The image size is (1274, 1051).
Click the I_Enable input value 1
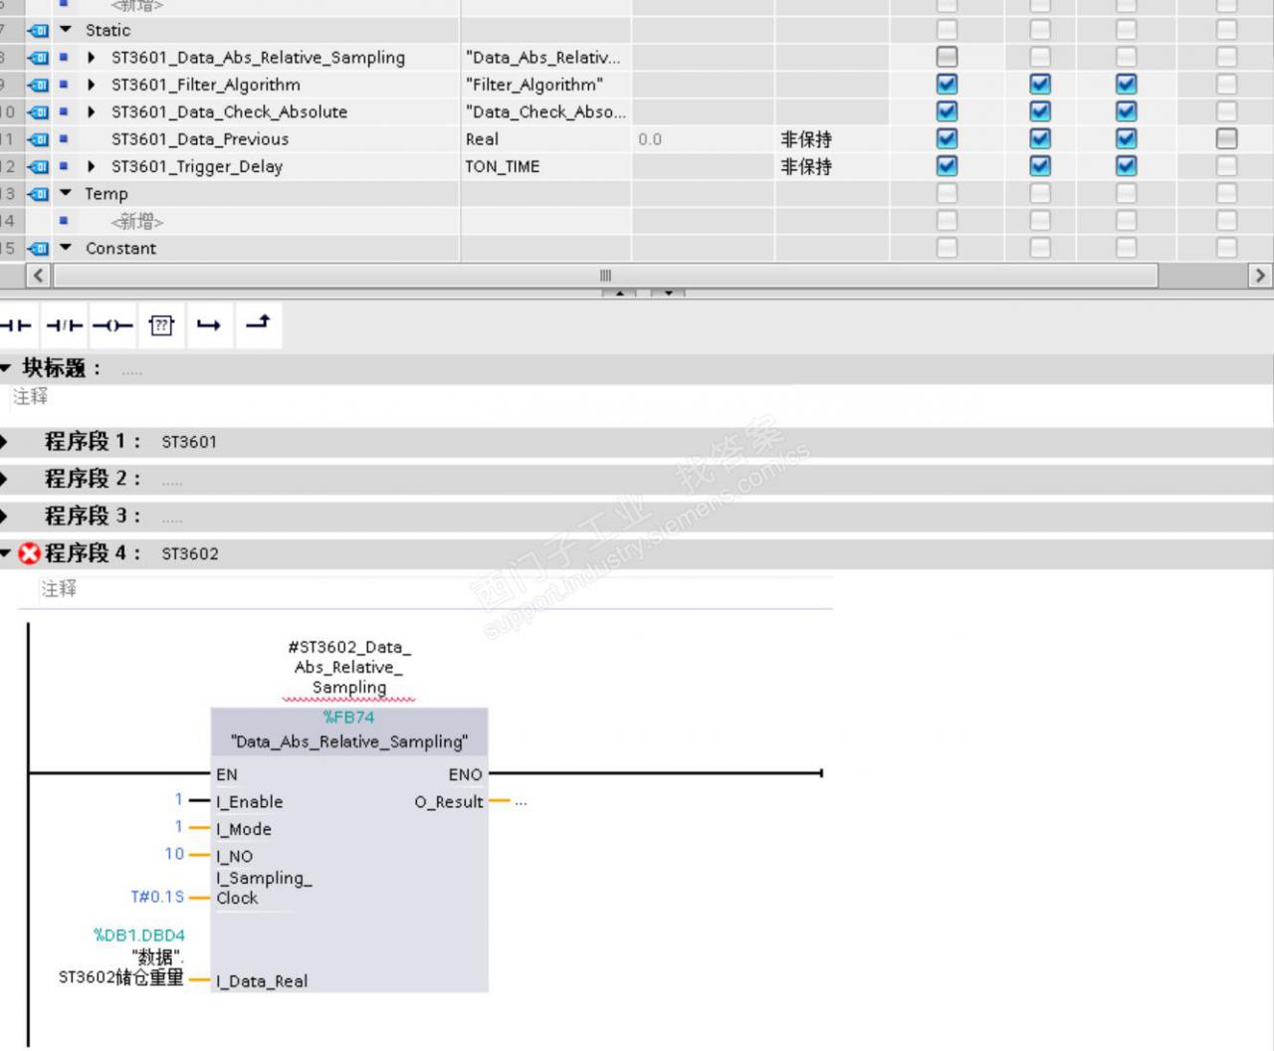(x=179, y=799)
